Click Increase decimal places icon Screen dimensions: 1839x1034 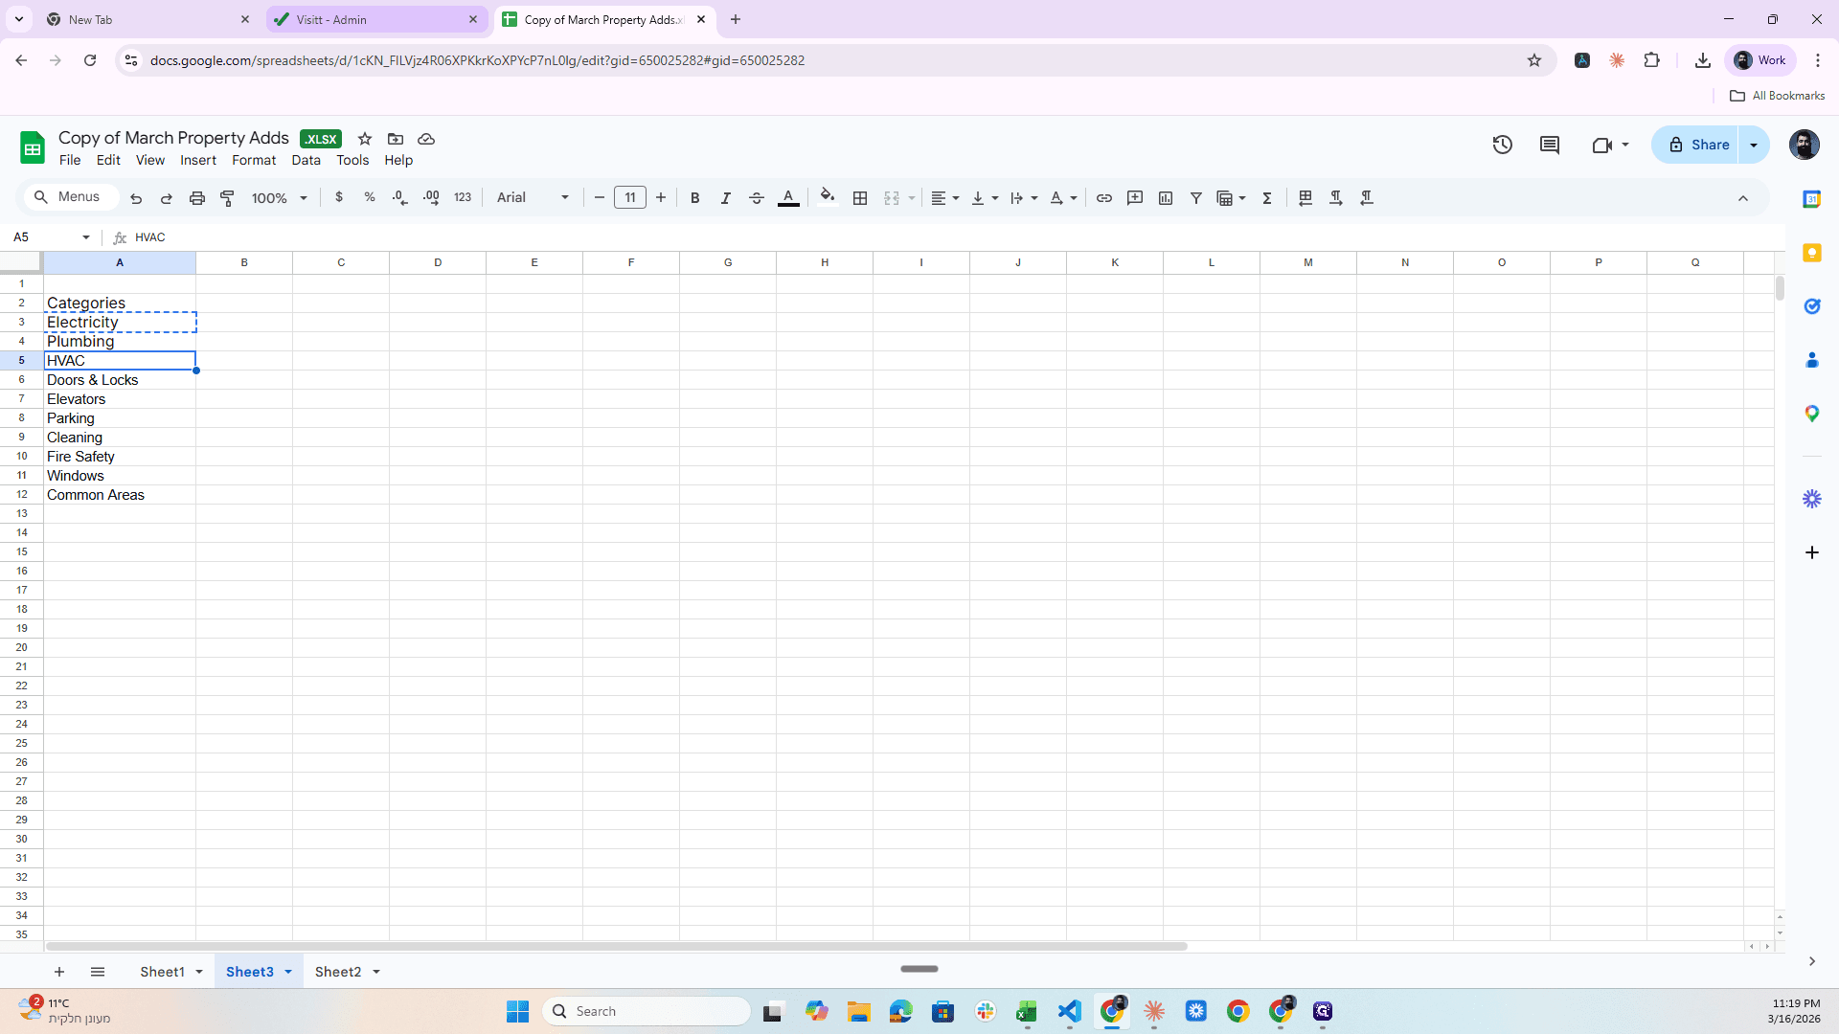[x=431, y=197]
